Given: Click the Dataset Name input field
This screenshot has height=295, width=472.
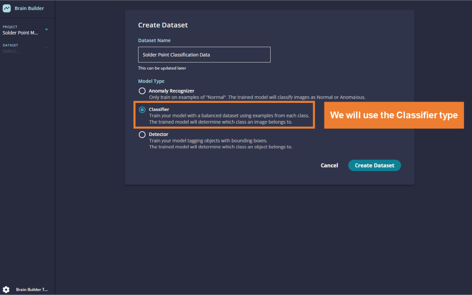Looking at the screenshot, I should click(x=204, y=55).
